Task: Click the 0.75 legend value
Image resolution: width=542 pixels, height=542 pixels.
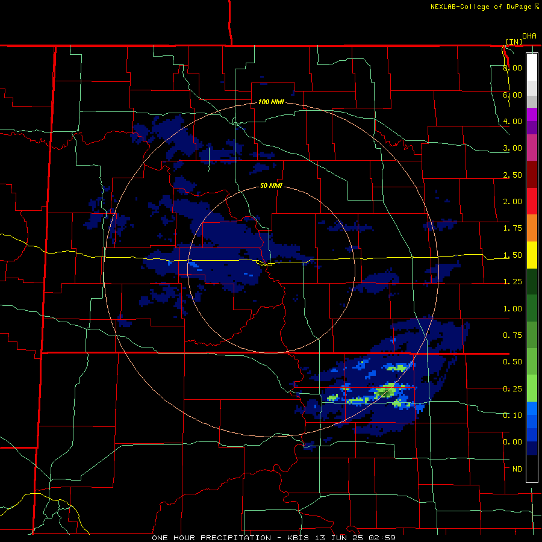Action: (x=512, y=335)
